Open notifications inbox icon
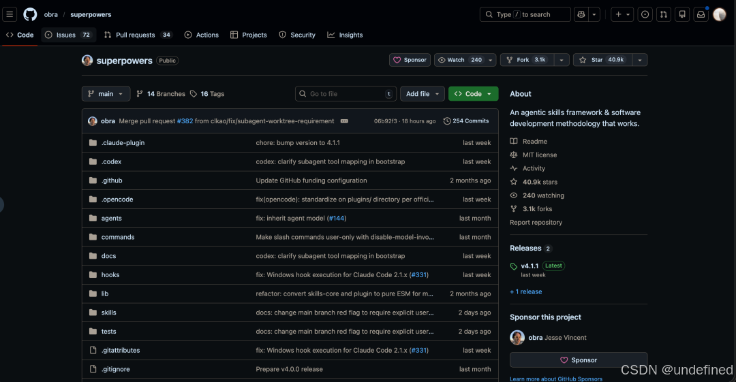This screenshot has height=382, width=736. 701,14
